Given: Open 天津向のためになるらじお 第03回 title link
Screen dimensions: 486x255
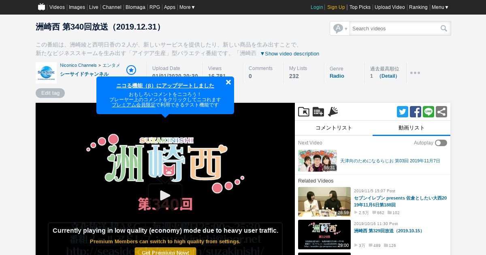Looking at the screenshot, I should (x=390, y=161).
